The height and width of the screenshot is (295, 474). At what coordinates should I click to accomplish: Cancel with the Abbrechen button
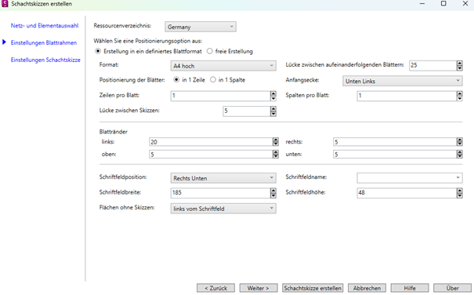(x=367, y=288)
